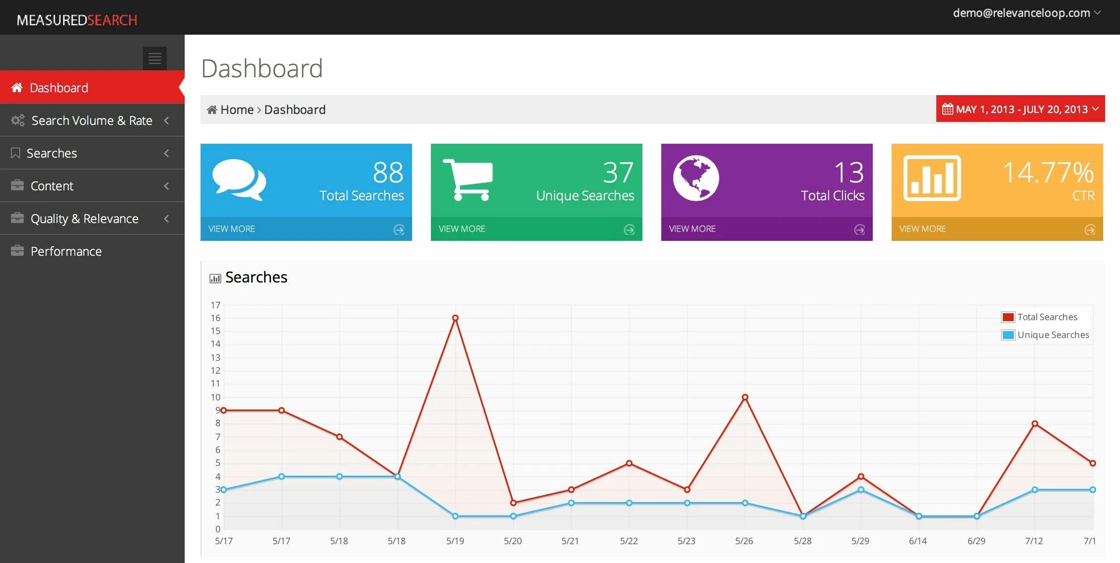Click the bar chart icon on CTR card
1120x563 pixels.
(x=932, y=178)
